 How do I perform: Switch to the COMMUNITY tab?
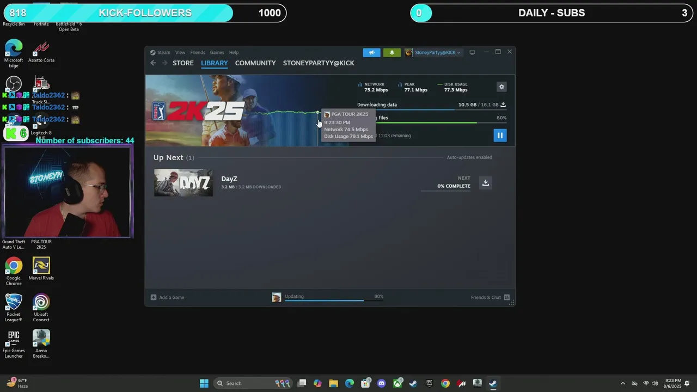(x=255, y=63)
